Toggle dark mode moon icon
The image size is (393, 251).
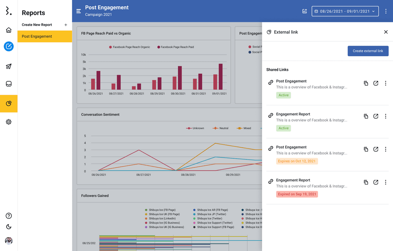9,227
